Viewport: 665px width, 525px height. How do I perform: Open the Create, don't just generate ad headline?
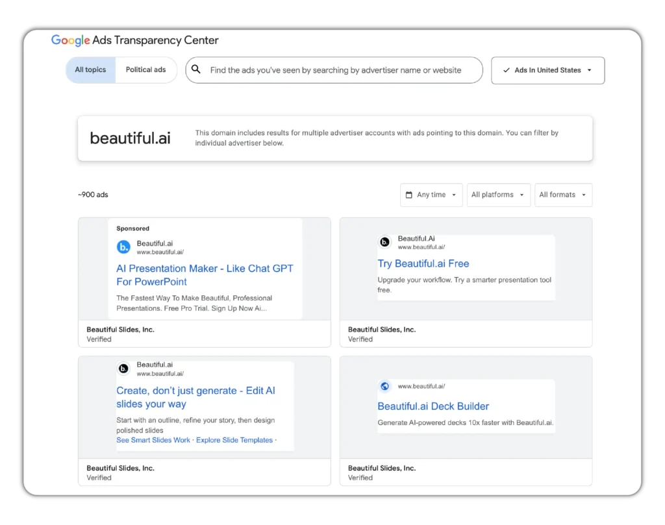click(x=196, y=397)
